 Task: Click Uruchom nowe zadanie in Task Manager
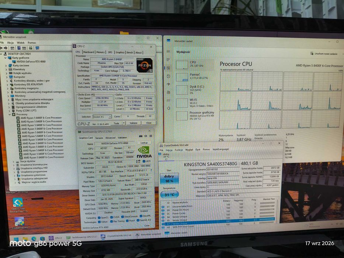tap(324, 53)
